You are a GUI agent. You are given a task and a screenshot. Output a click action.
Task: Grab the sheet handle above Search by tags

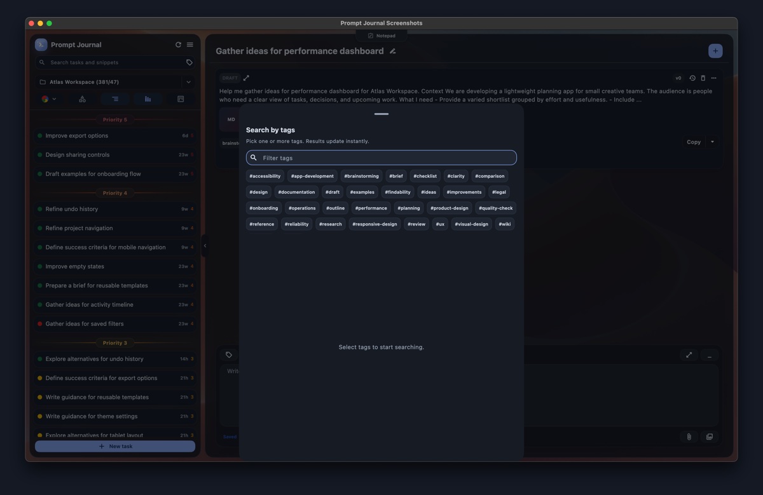[381, 114]
